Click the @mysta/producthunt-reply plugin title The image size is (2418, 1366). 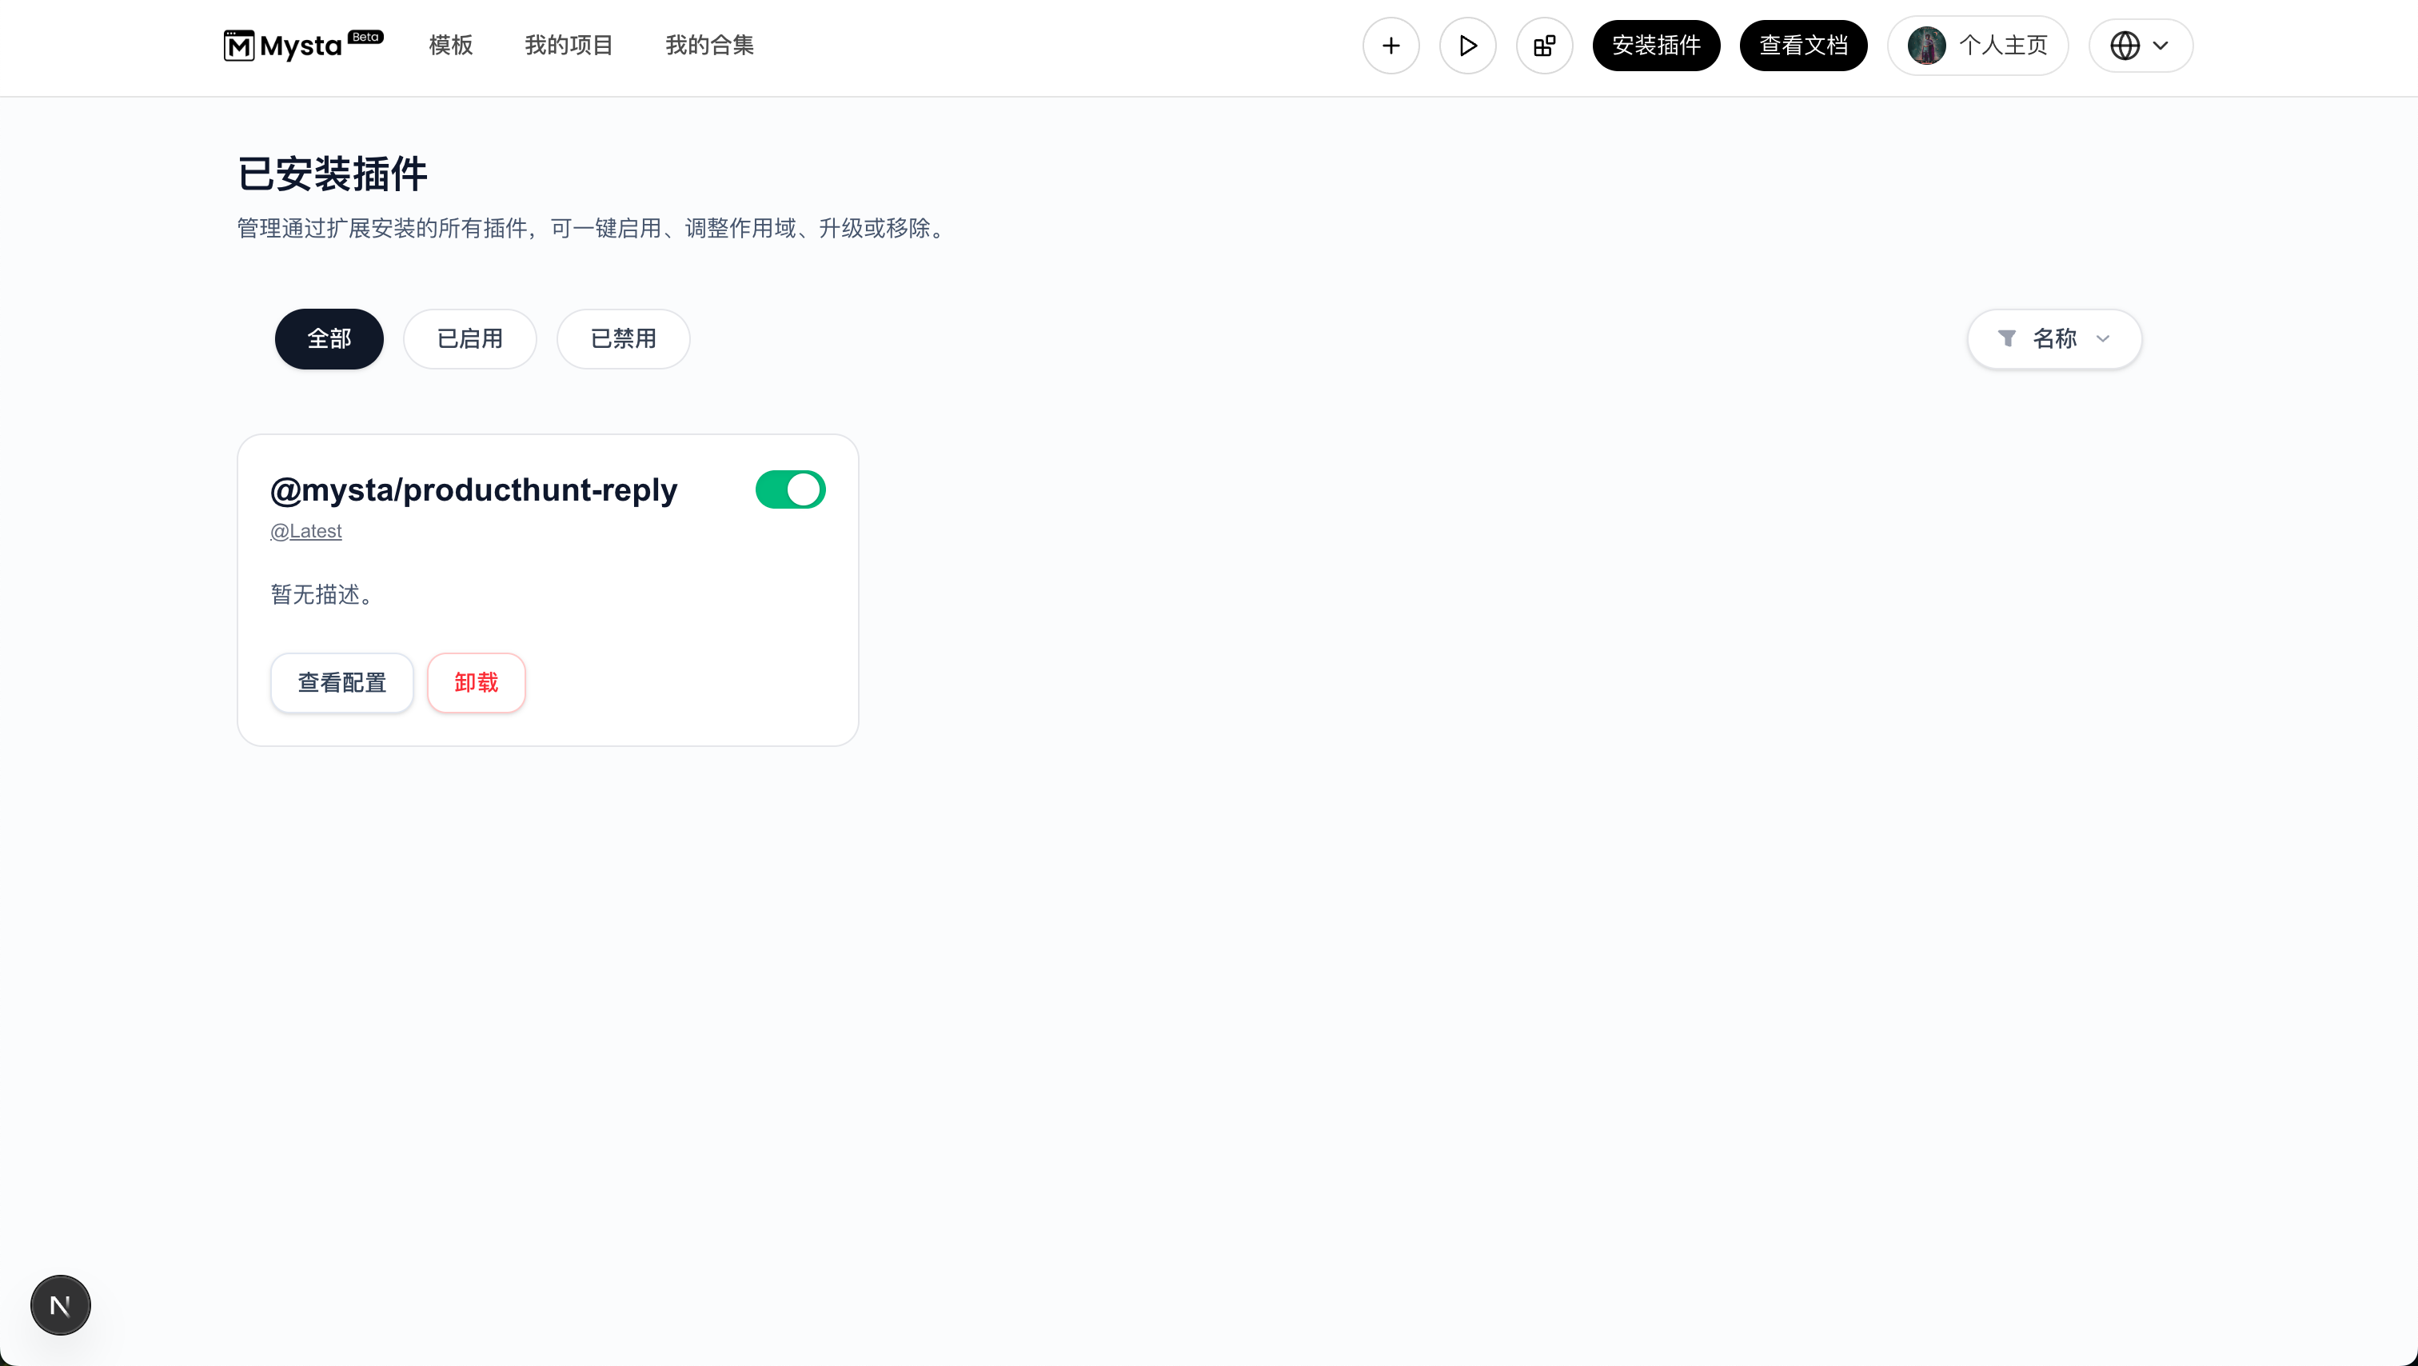coord(473,489)
